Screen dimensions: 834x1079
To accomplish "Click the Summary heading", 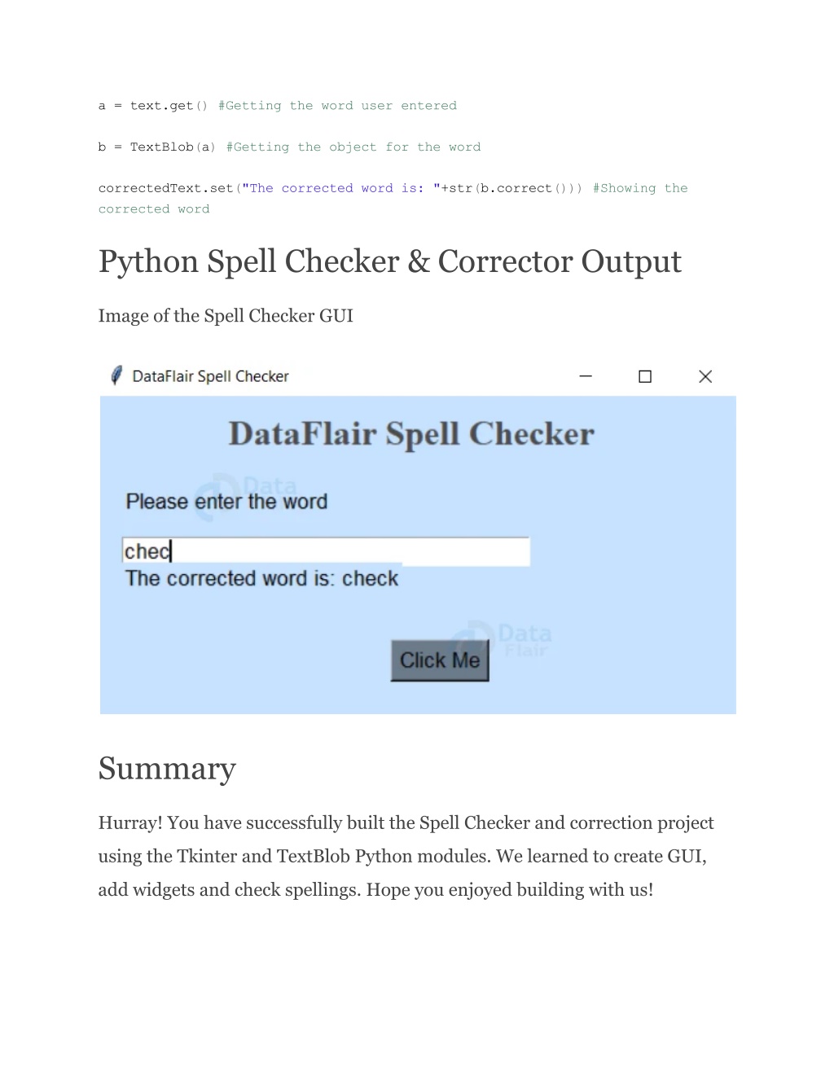I will tap(167, 768).
